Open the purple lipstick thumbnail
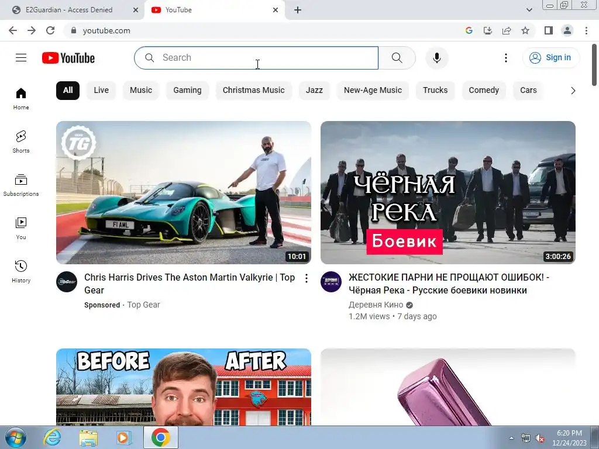This screenshot has height=449, width=599. point(447,387)
